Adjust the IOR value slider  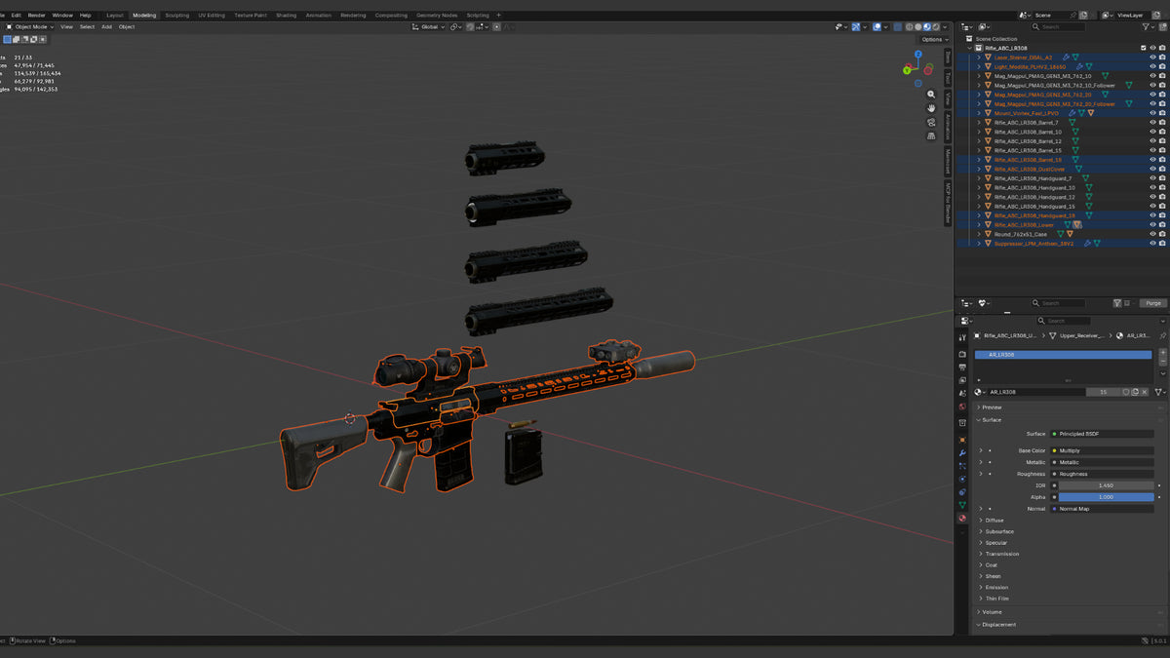pos(1106,485)
